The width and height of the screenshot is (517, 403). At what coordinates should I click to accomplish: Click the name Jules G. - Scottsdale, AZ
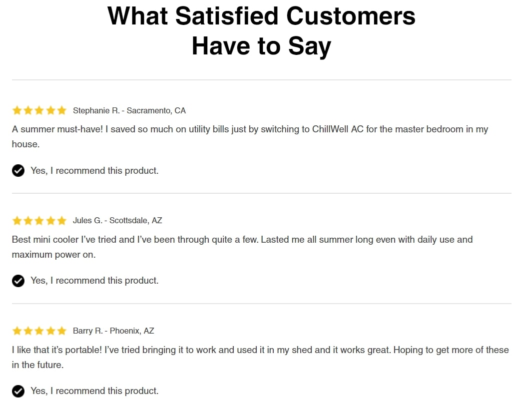[117, 220]
